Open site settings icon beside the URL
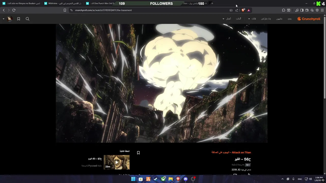Image resolution: width=326 pixels, height=183 pixels. [71, 10]
